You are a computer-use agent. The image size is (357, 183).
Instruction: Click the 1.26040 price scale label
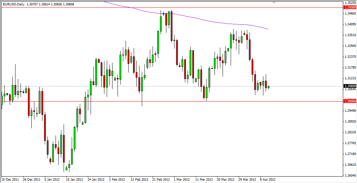pos(349,175)
